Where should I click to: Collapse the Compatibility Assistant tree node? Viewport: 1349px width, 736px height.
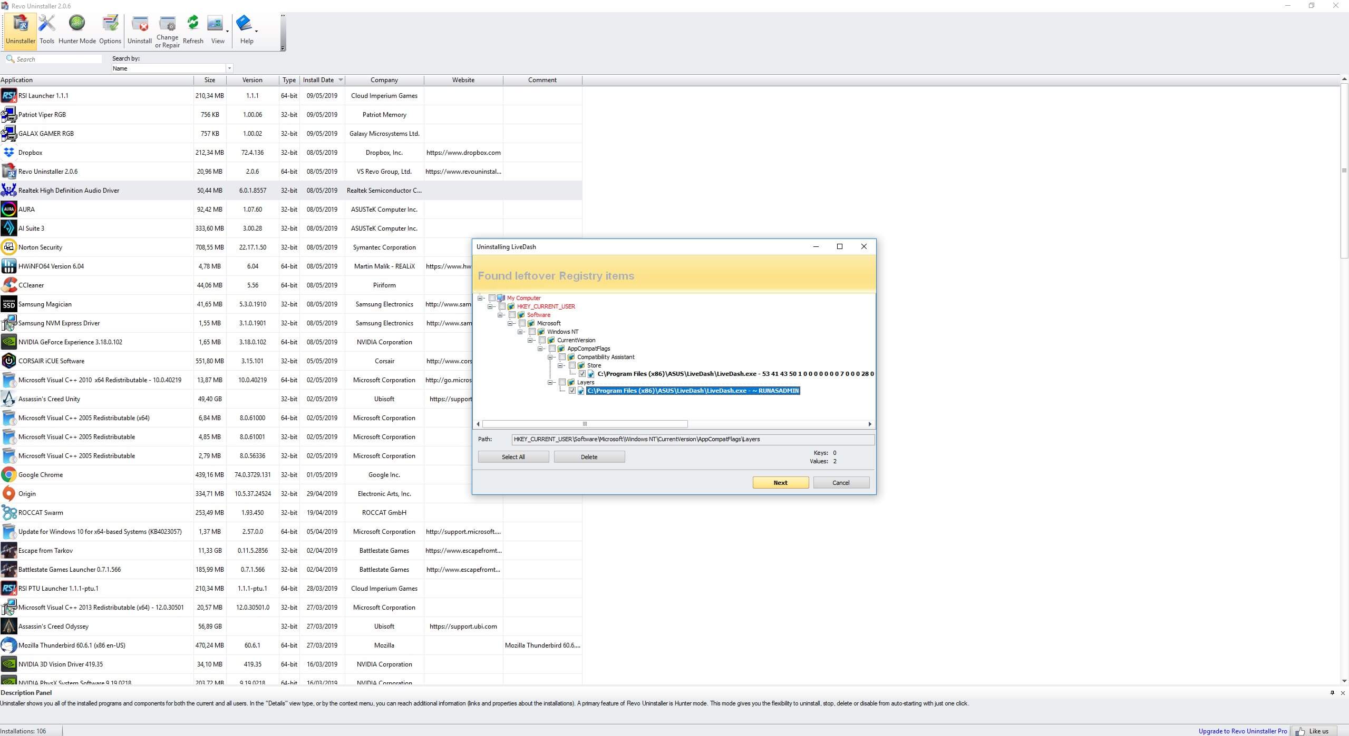tap(550, 357)
